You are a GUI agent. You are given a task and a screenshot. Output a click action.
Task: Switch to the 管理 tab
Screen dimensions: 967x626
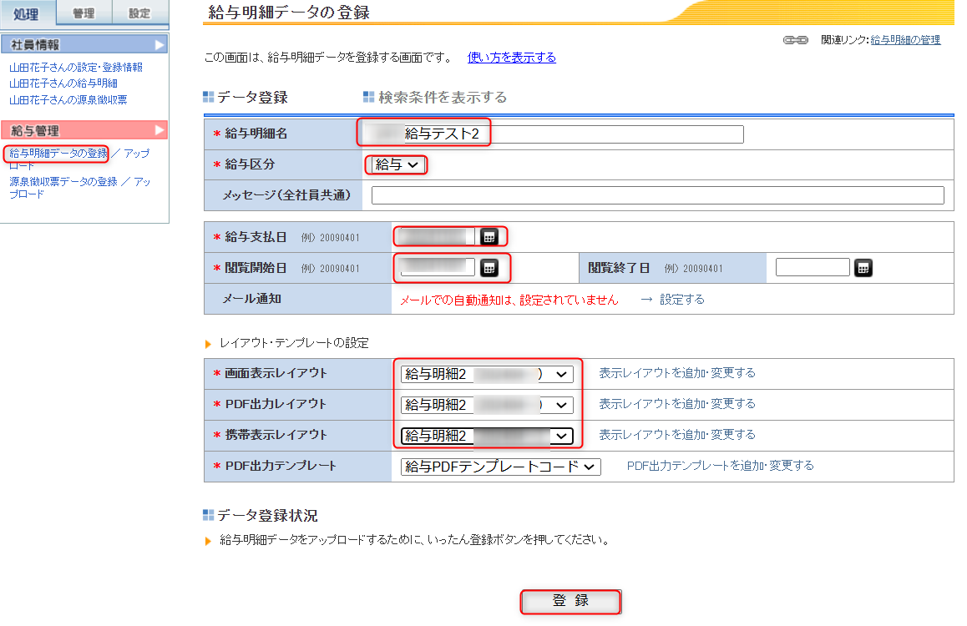click(84, 13)
